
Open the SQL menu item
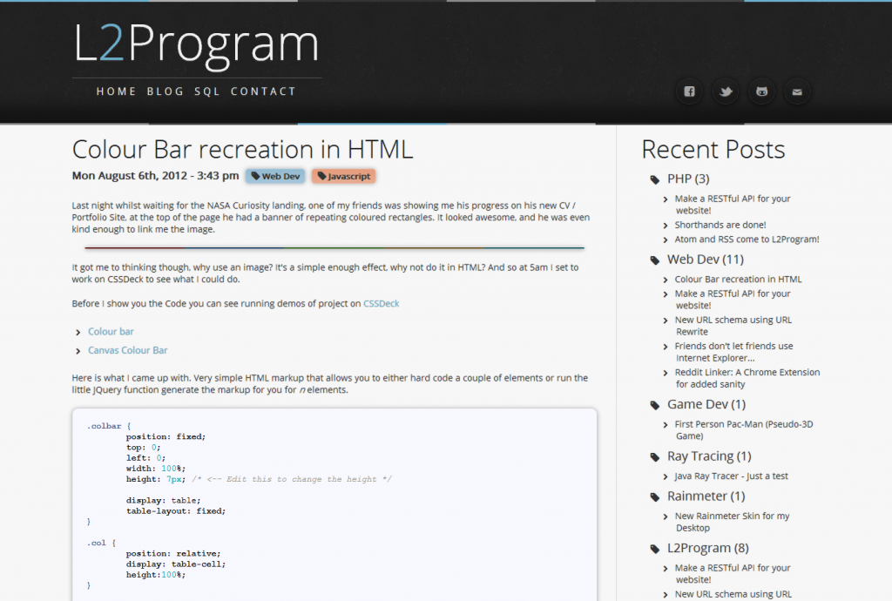pyautogui.click(x=207, y=91)
